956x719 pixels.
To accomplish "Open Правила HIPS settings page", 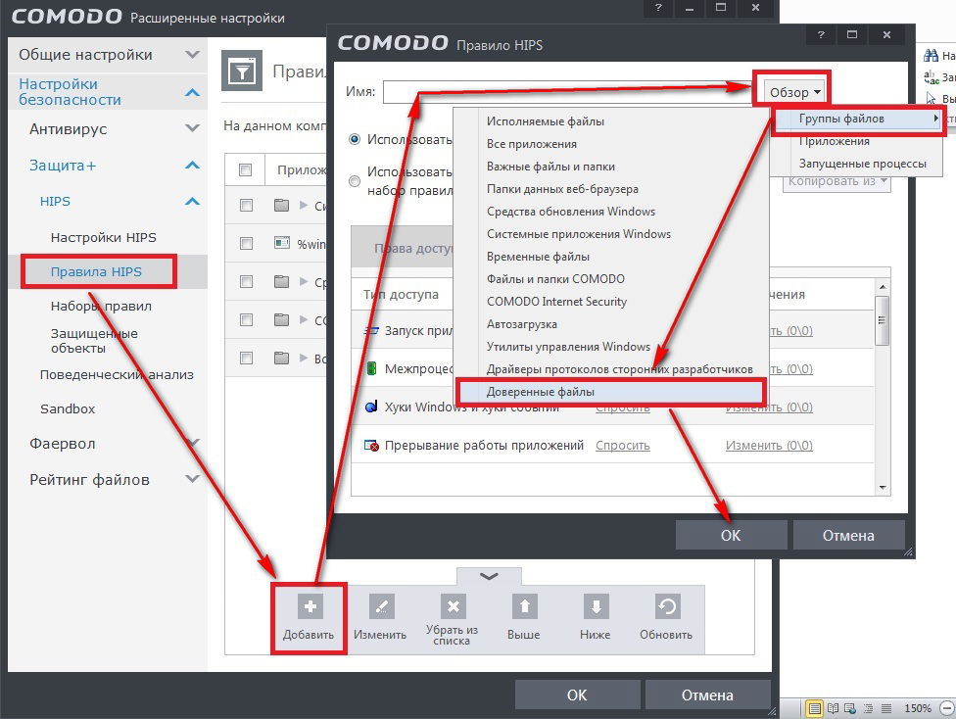I will [x=96, y=271].
